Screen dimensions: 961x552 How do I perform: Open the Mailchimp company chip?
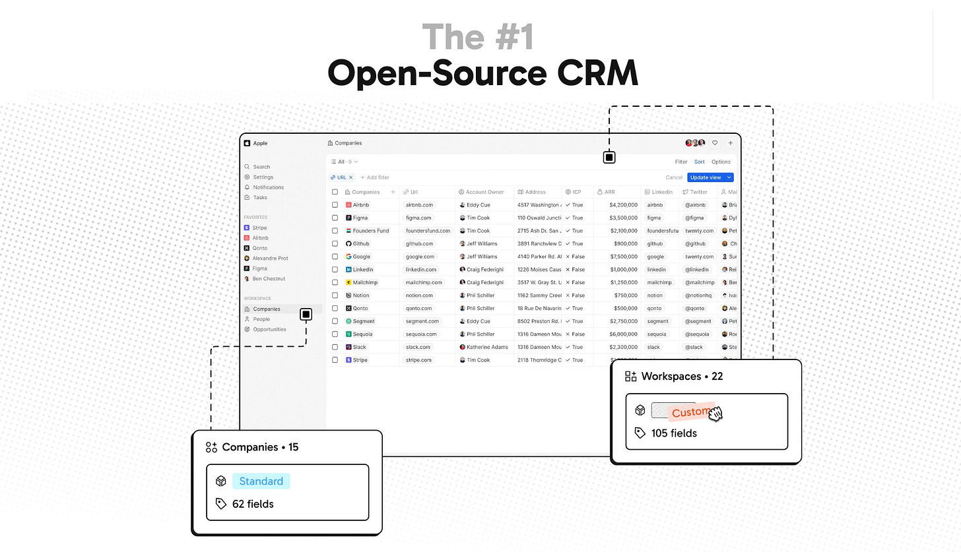pos(362,282)
